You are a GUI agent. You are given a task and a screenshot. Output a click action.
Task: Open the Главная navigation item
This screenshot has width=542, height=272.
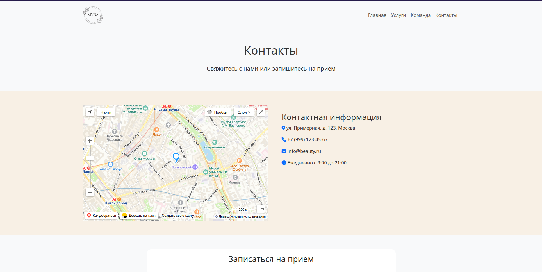click(377, 15)
